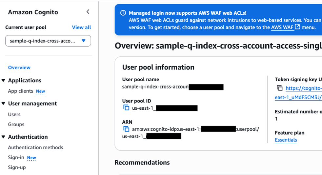This screenshot has width=322, height=175.
Task: Follow the AWS WAF menu link
Action: (282, 27)
